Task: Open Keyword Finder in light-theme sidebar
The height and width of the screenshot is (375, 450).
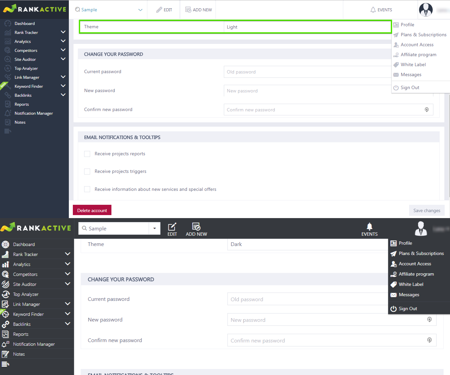Action: click(29, 86)
